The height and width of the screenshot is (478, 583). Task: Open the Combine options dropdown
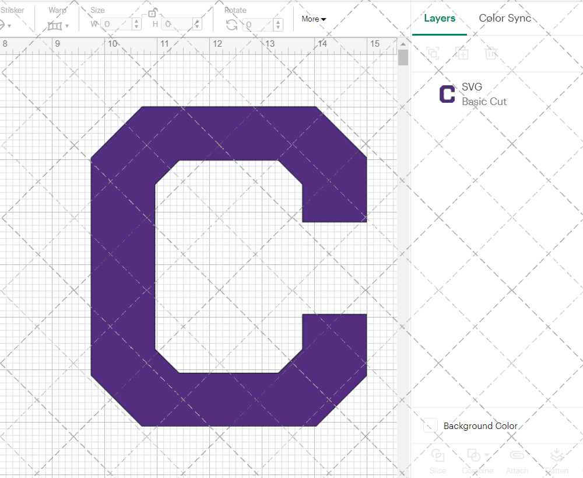click(x=486, y=455)
